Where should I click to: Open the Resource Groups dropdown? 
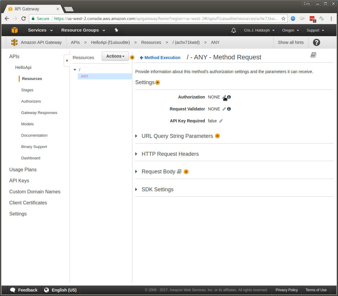tap(83, 30)
